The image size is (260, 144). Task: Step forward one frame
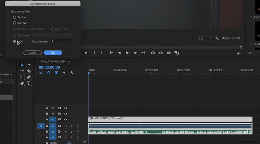point(135,53)
